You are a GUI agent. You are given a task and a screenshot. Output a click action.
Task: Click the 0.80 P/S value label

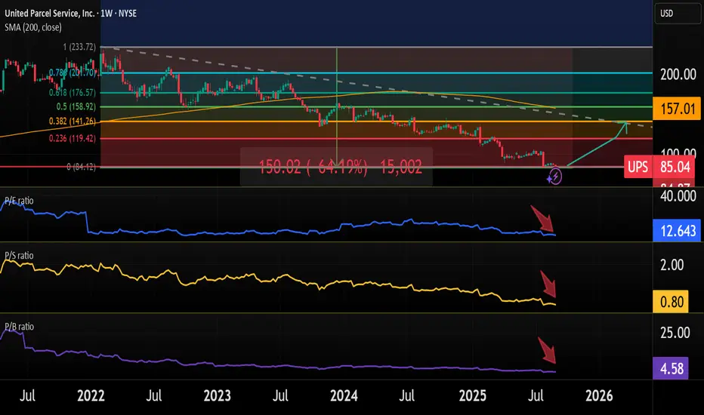pyautogui.click(x=671, y=302)
